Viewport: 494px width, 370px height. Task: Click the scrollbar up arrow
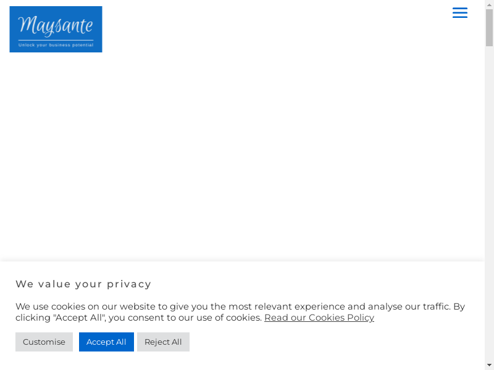pyautogui.click(x=489, y=4)
